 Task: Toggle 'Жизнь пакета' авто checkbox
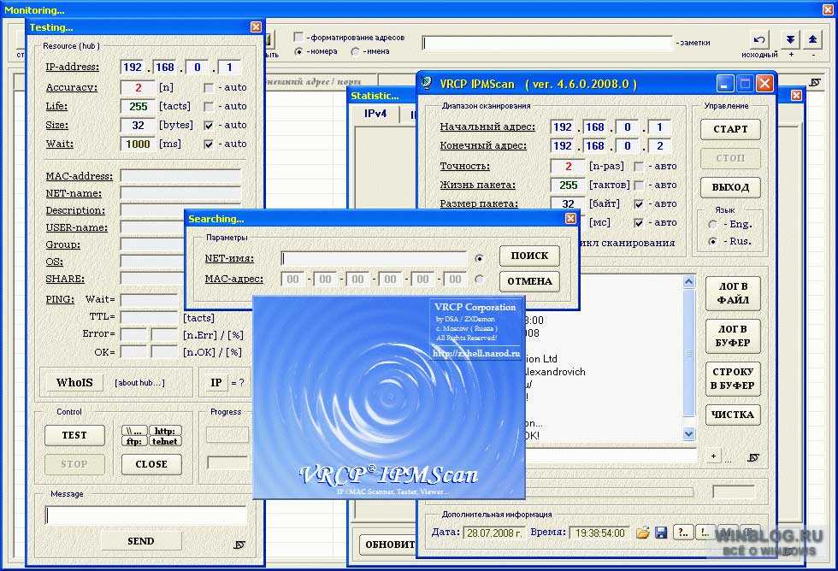click(639, 185)
